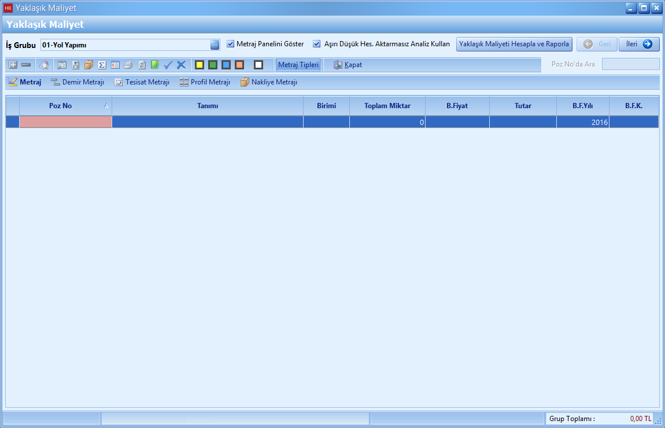The width and height of the screenshot is (665, 428).
Task: Click Kapat to close the panel
Action: (348, 65)
